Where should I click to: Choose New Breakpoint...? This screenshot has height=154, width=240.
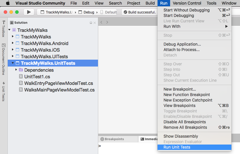coord(194,89)
